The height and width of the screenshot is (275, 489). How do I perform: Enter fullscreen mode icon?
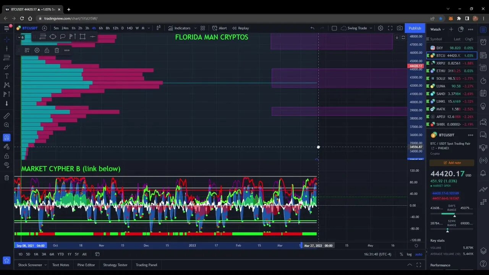tap(390, 28)
